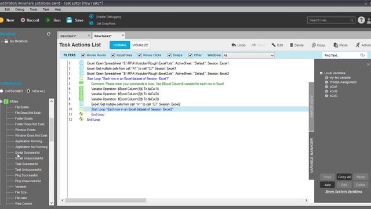Open the Tools menu

coord(34,9)
